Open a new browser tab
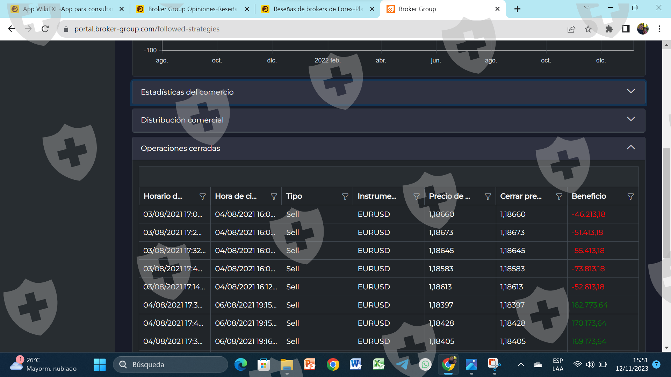671x377 pixels. [517, 9]
